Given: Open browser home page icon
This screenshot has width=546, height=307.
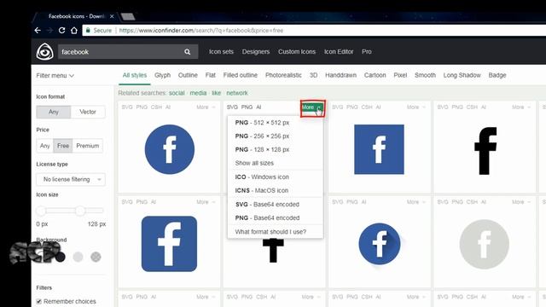Looking at the screenshot, I should 74,31.
